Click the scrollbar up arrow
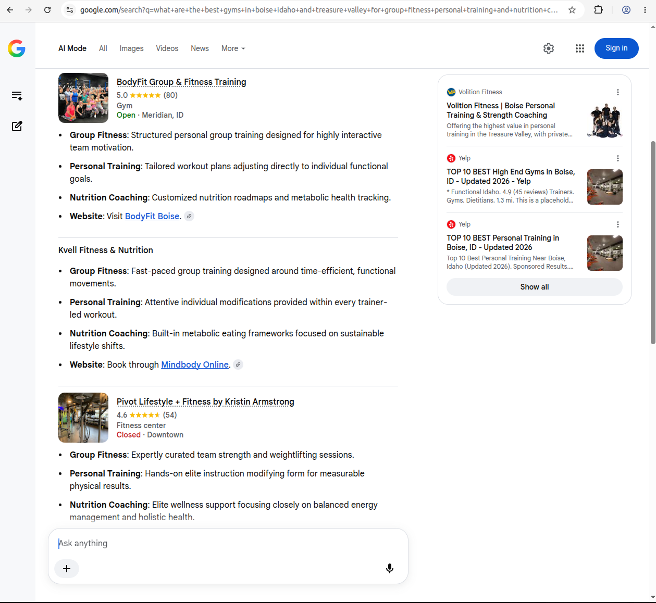 tap(653, 27)
